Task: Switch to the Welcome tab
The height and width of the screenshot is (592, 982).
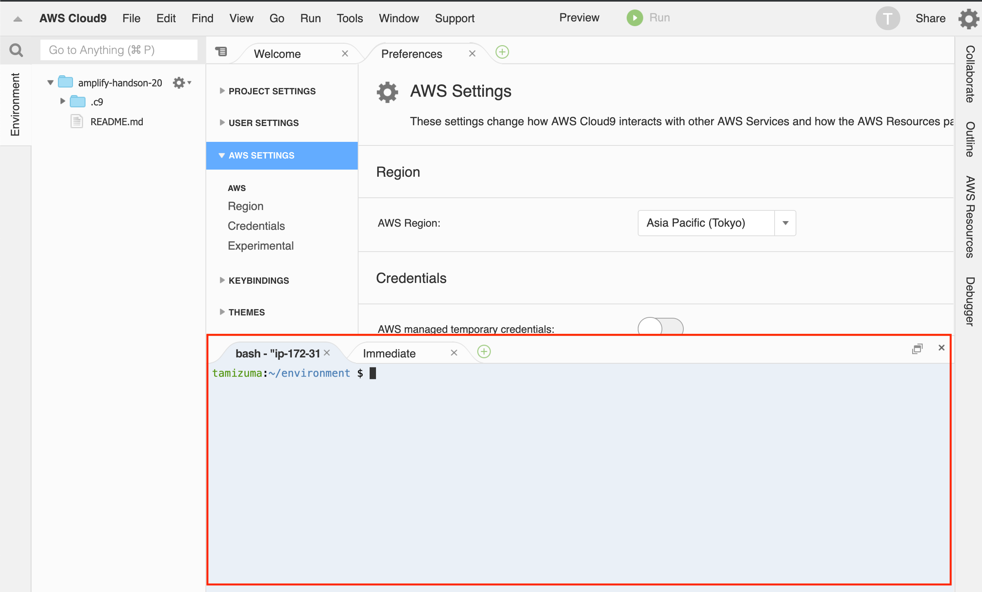Action: coord(277,54)
